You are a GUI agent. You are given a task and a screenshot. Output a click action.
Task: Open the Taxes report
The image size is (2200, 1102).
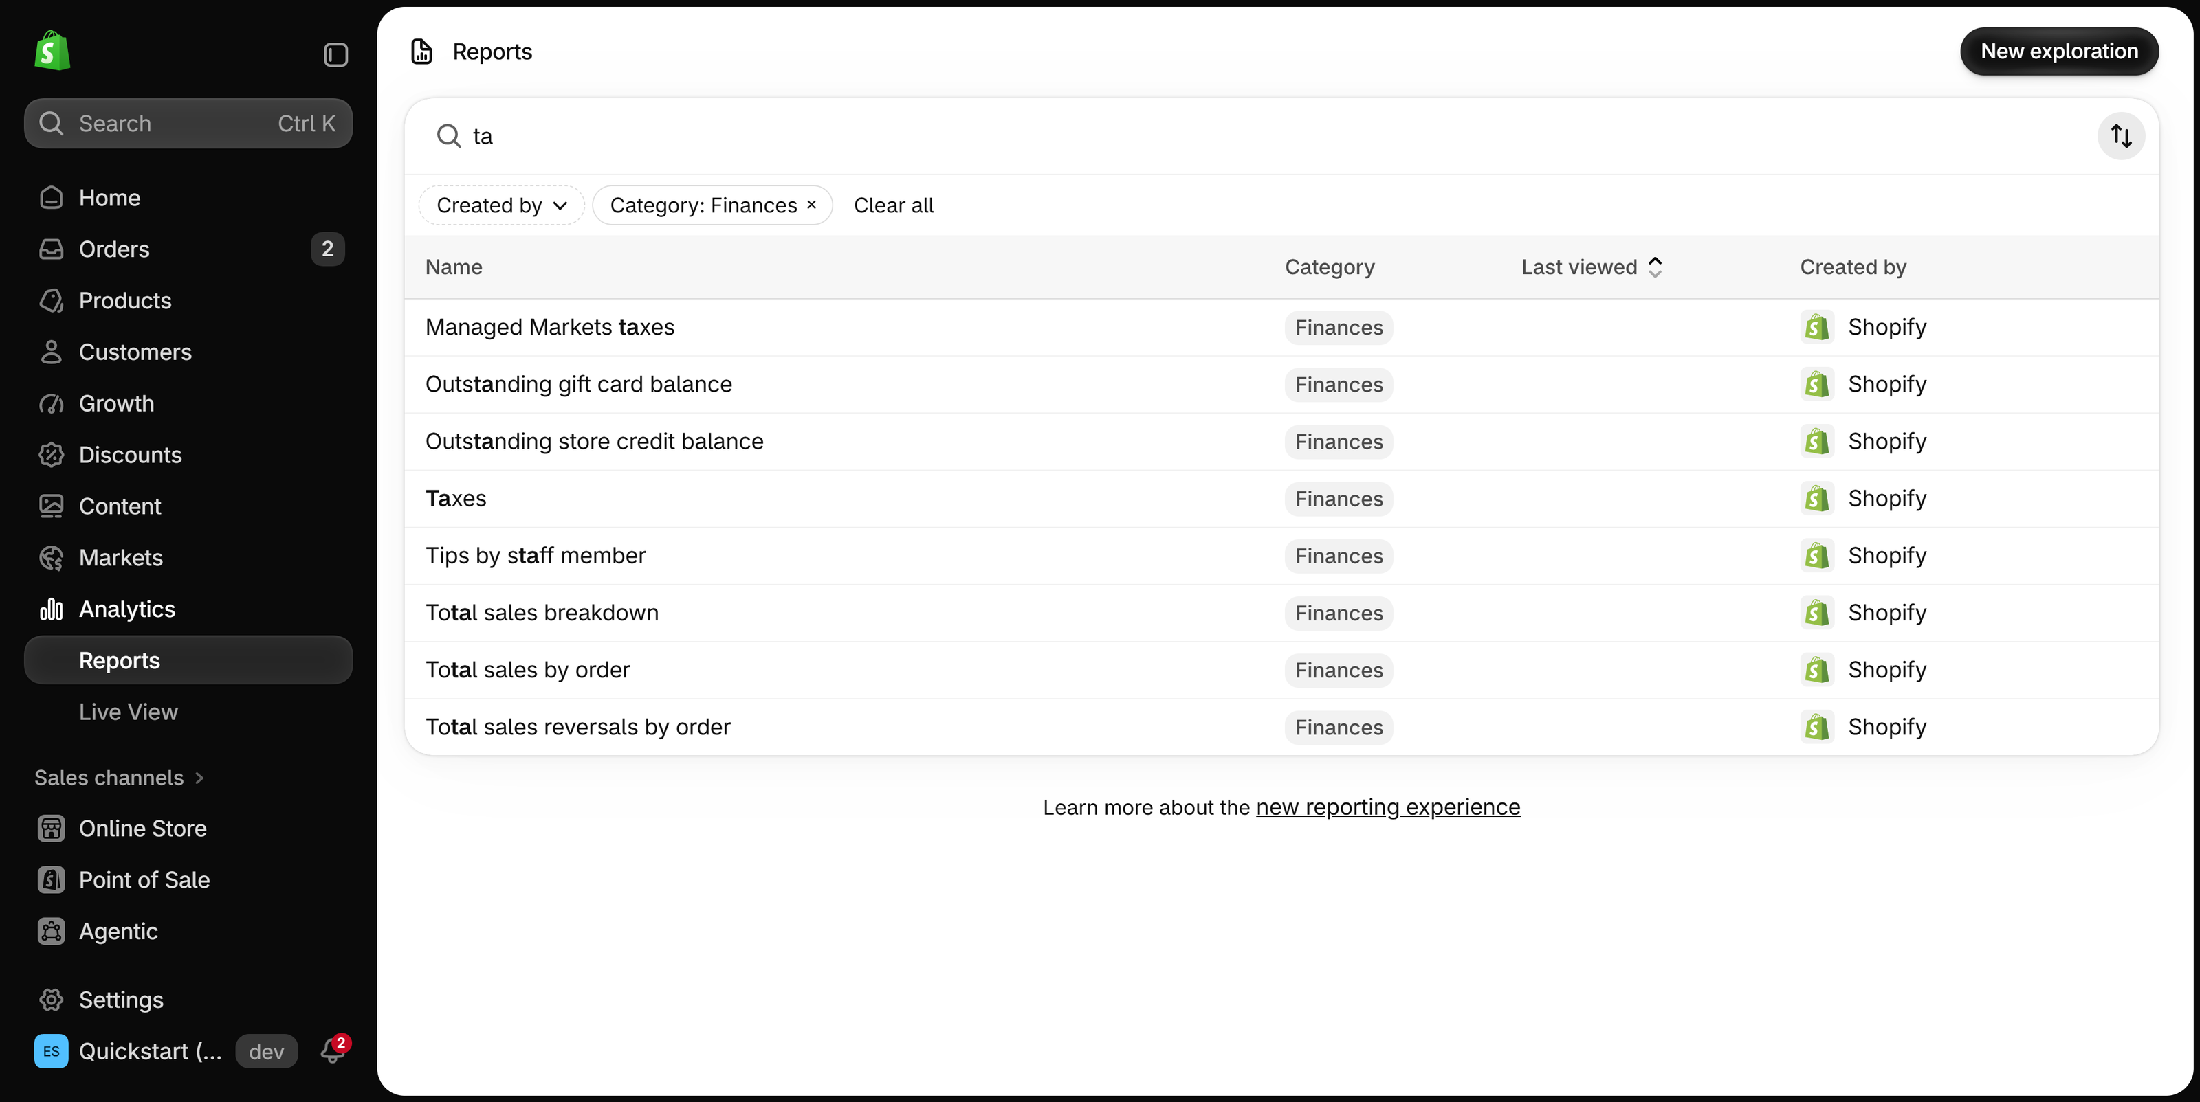pos(1281,499)
